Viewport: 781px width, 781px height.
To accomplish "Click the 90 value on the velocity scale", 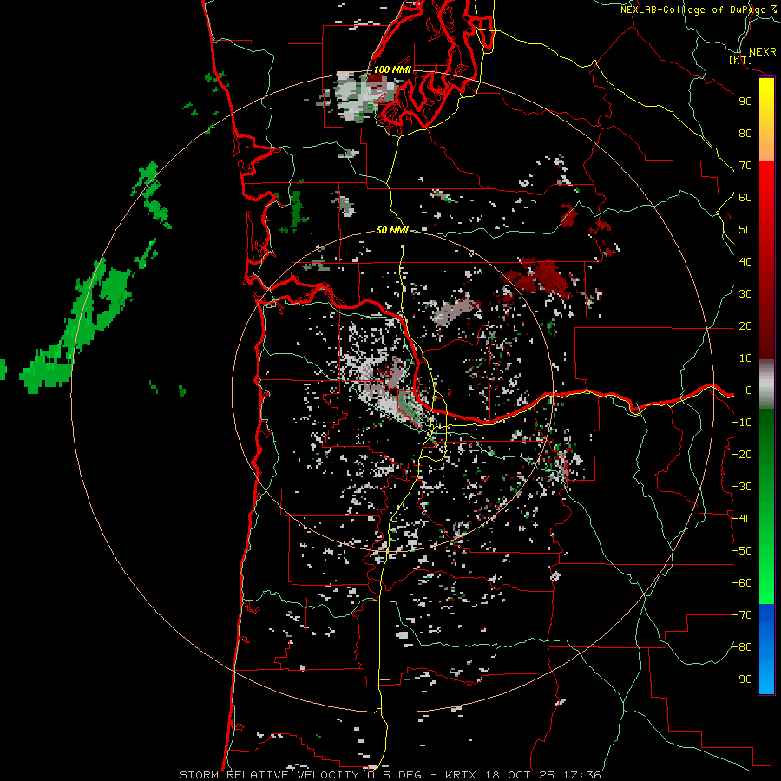I will [745, 102].
